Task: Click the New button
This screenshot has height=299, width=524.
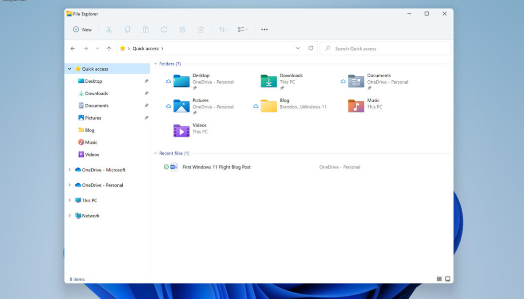Action: [x=82, y=29]
